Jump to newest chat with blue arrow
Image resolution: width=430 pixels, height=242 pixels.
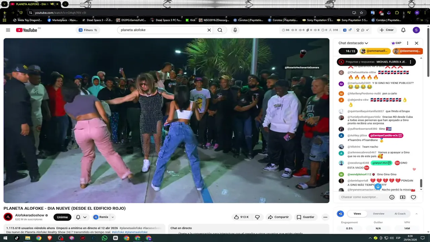pyautogui.click(x=378, y=186)
